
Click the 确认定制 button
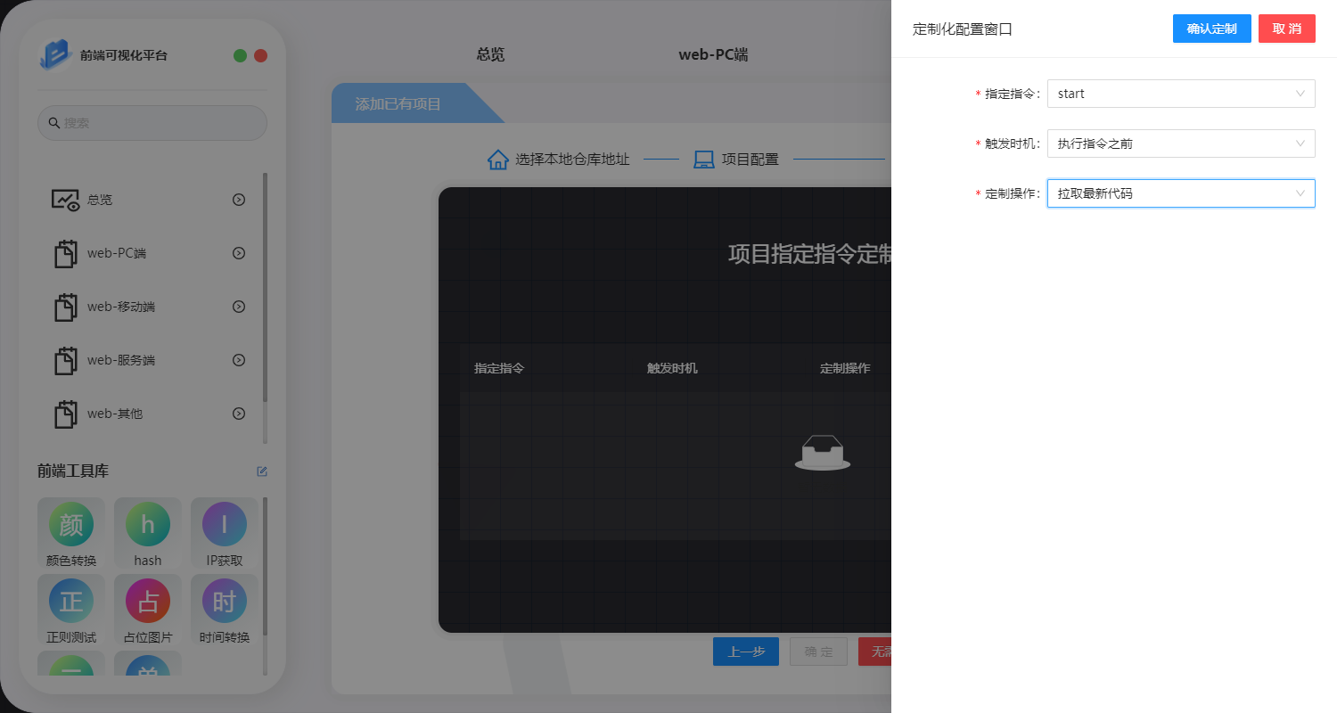tap(1212, 29)
